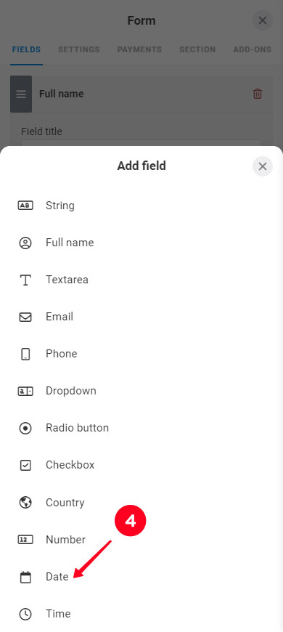Close the Add field panel
283x632 pixels.
click(x=263, y=166)
